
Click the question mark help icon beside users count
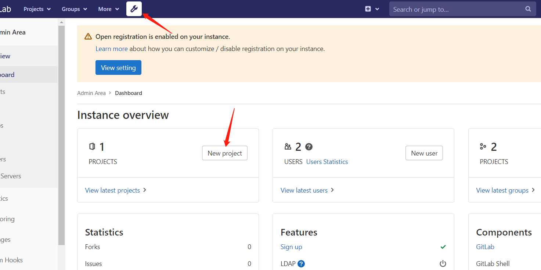pyautogui.click(x=309, y=147)
